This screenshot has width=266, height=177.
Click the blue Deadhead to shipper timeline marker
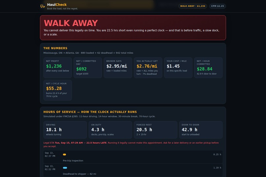(x=65, y=168)
